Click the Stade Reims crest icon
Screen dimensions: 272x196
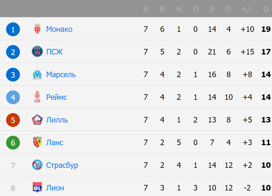tap(37, 97)
